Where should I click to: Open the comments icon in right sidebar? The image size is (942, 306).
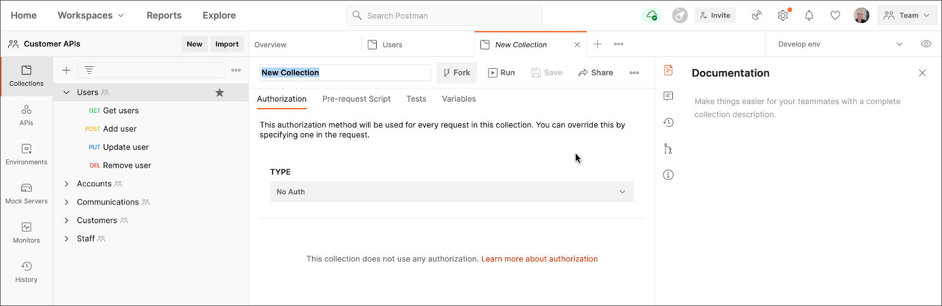668,96
